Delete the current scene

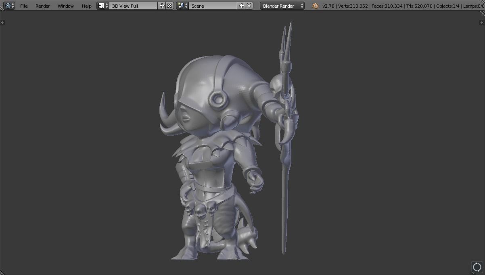pos(249,6)
